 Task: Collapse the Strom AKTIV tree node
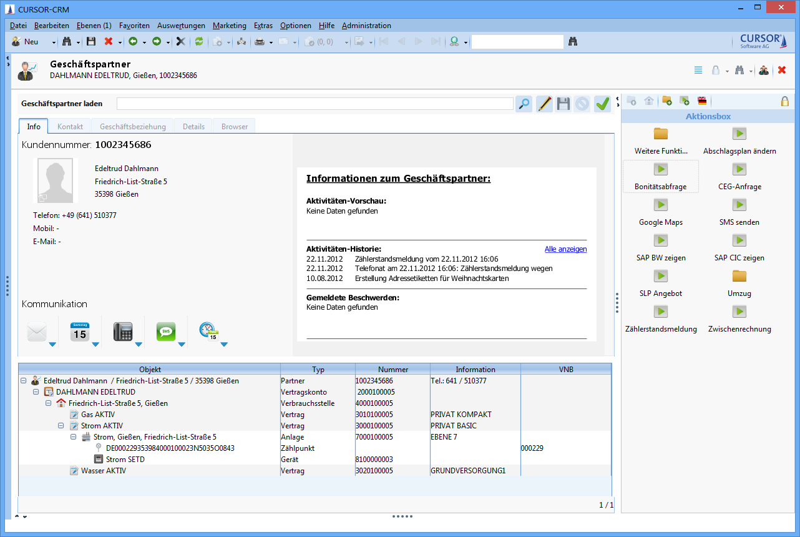pyautogui.click(x=61, y=426)
